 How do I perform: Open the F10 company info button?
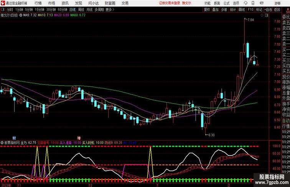pyautogui.click(x=250, y=10)
